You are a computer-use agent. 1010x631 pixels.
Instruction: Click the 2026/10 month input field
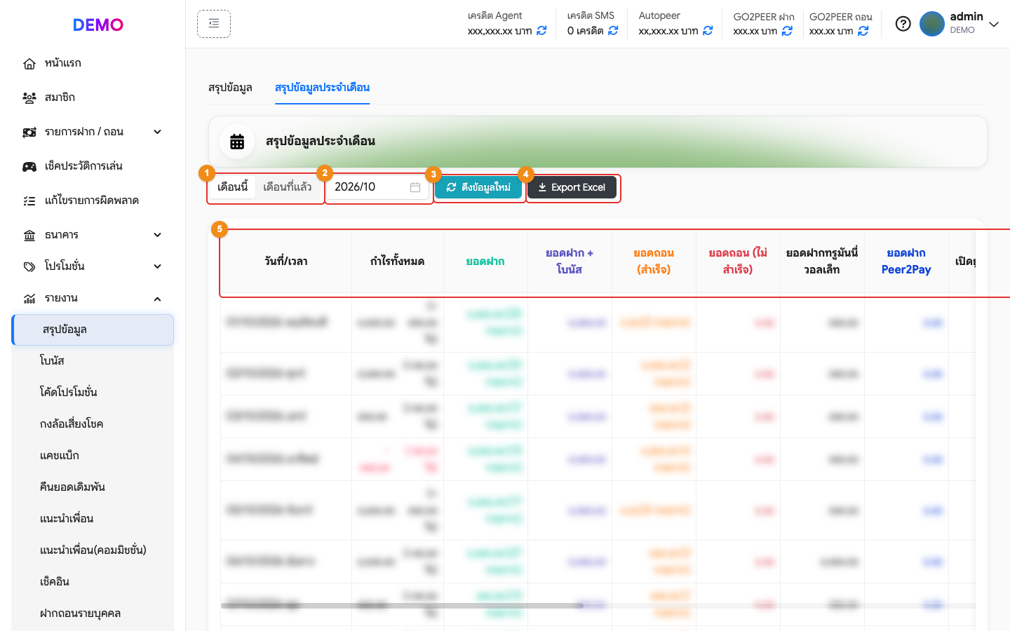377,187
